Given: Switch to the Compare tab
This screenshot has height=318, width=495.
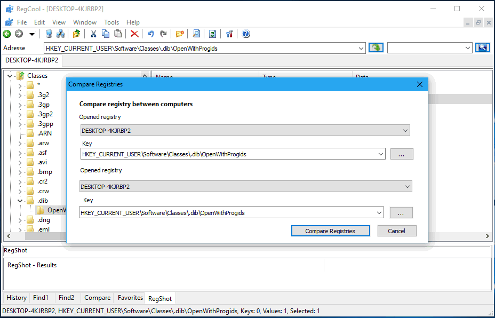Looking at the screenshot, I should coord(97,298).
